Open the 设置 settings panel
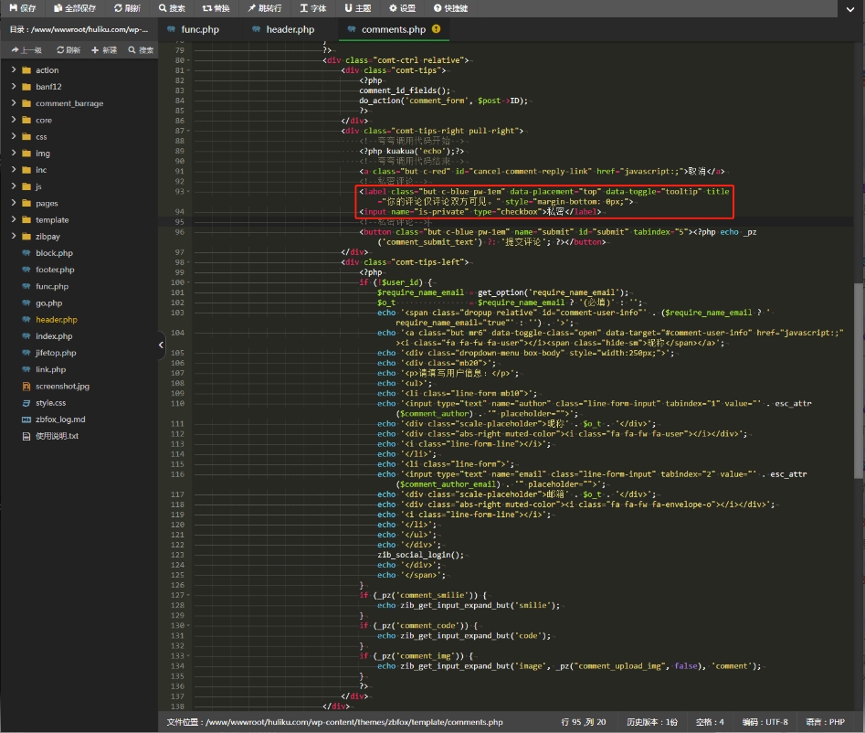The image size is (865, 733). point(402,8)
